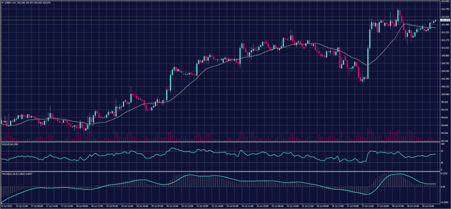Click the highest candlestick at the chart peak
This screenshot has height=209, width=451.
[x=398, y=14]
